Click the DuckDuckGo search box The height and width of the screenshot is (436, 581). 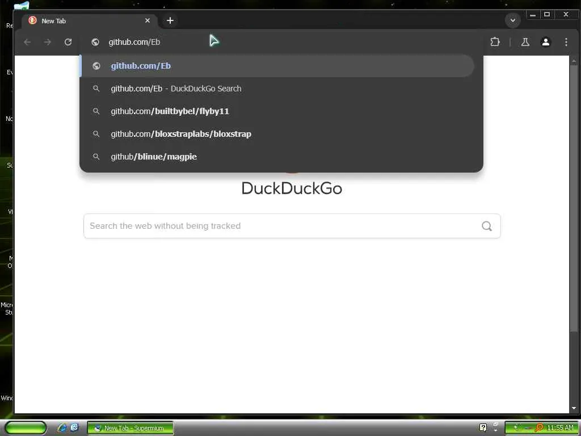coord(292,226)
